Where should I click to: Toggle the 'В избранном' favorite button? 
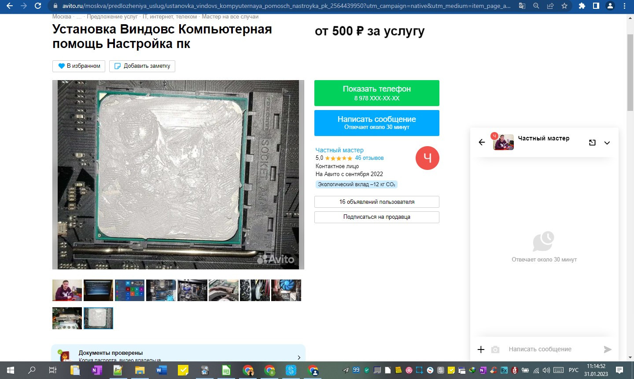(x=79, y=66)
